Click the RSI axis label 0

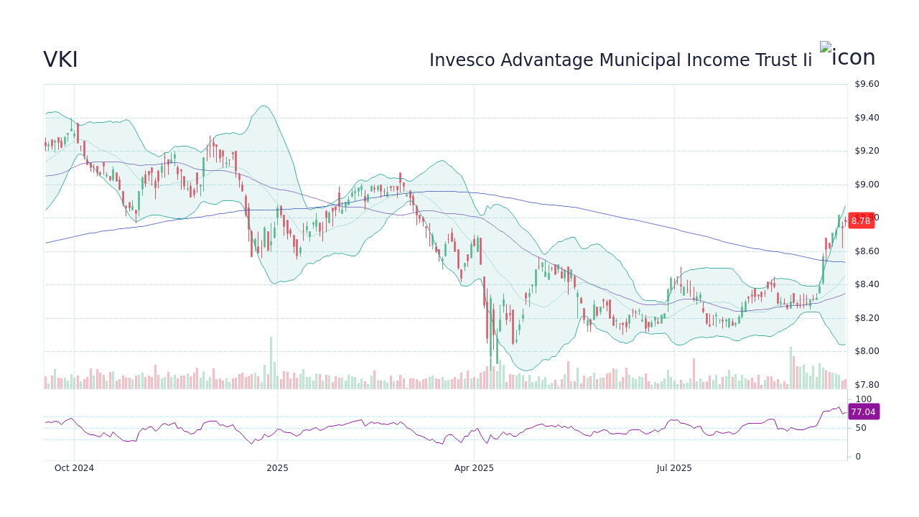click(x=857, y=457)
